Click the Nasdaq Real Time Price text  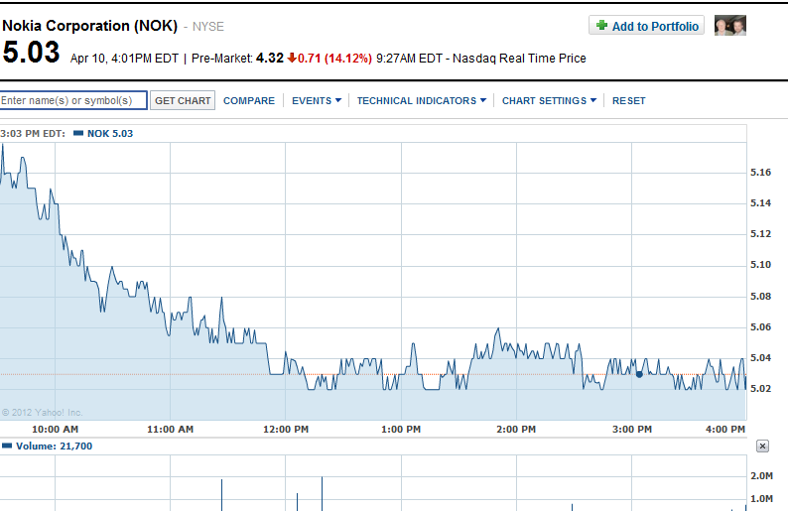pos(519,59)
